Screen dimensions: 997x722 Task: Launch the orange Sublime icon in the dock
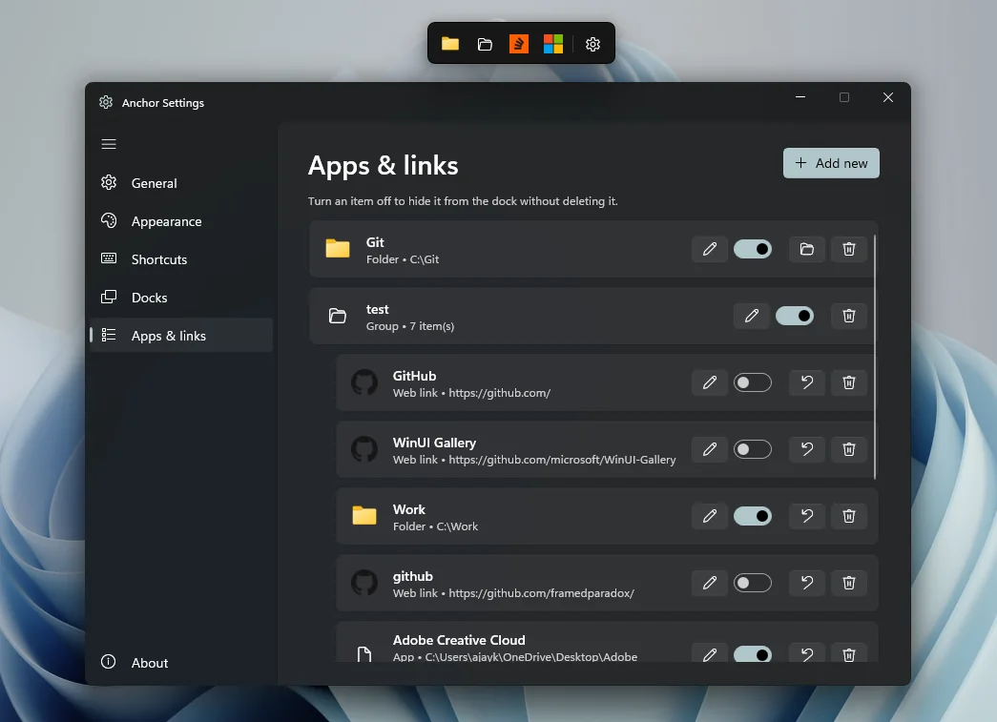(x=519, y=44)
